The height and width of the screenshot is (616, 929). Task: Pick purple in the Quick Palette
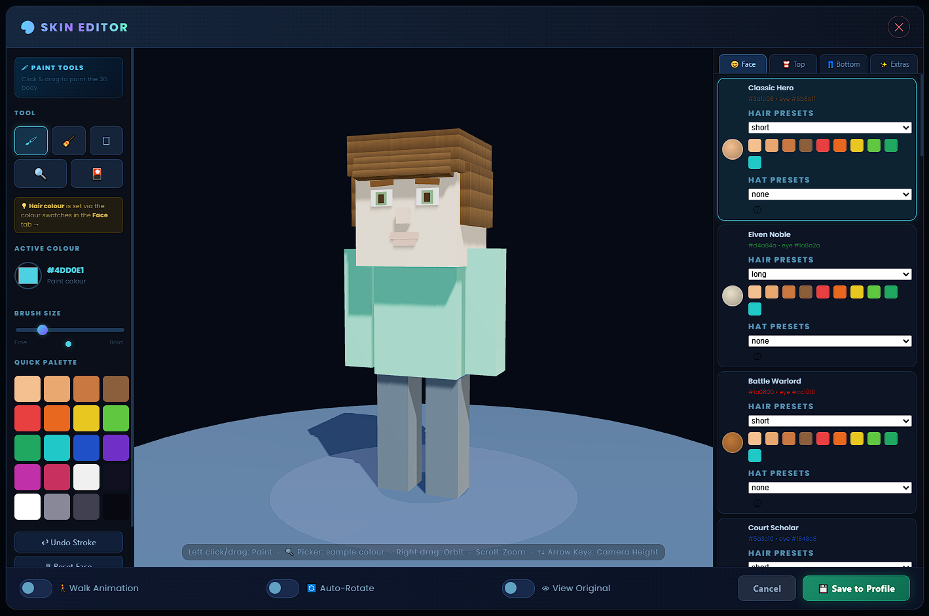click(116, 448)
